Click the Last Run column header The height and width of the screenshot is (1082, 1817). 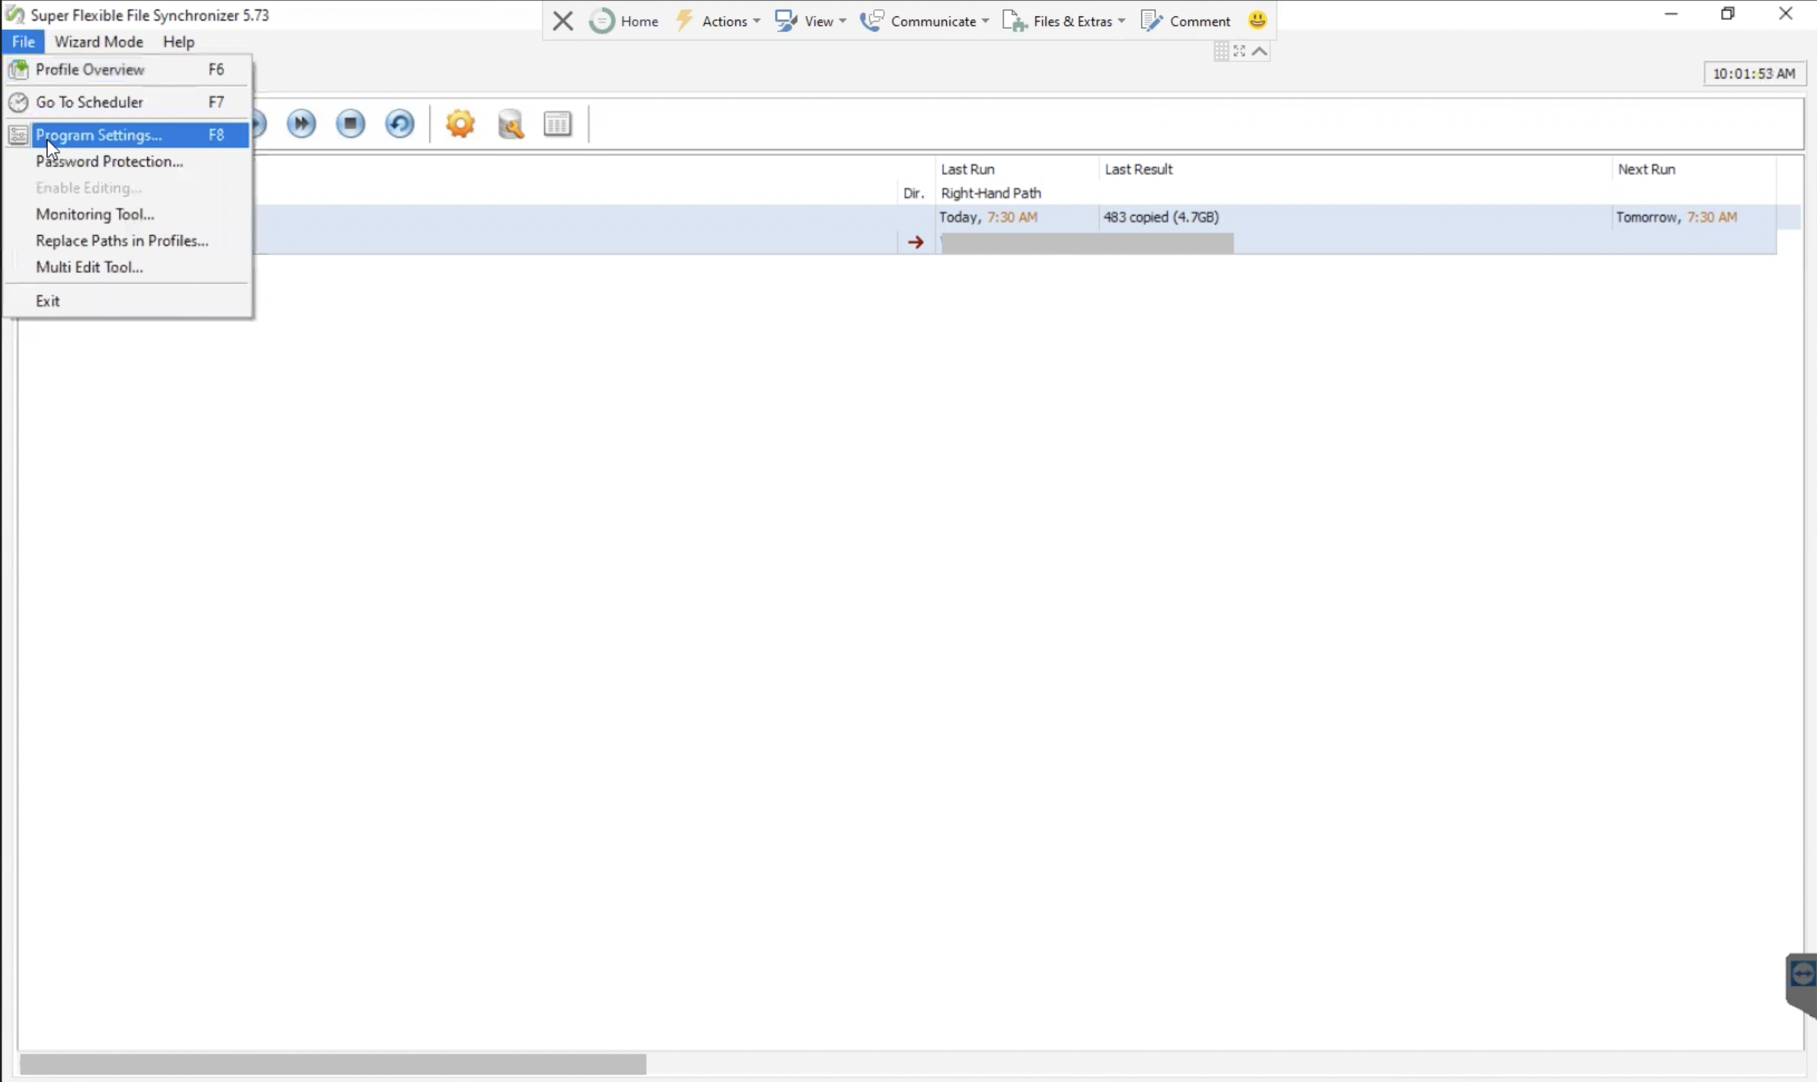coord(1018,169)
